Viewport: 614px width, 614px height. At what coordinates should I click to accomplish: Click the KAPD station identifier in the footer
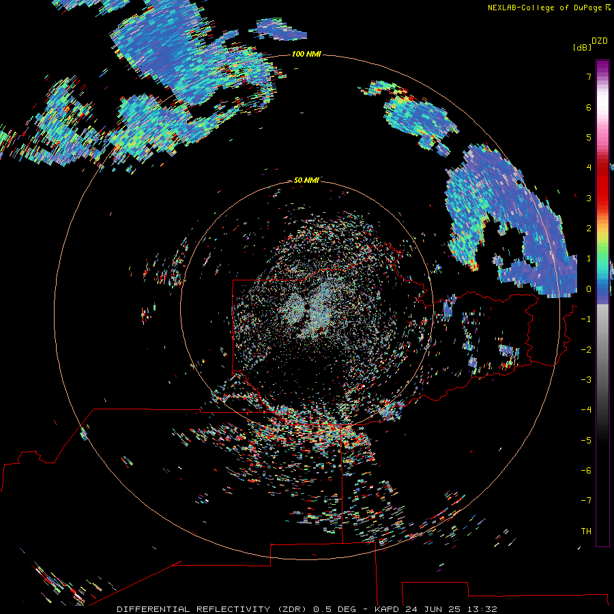click(387, 609)
